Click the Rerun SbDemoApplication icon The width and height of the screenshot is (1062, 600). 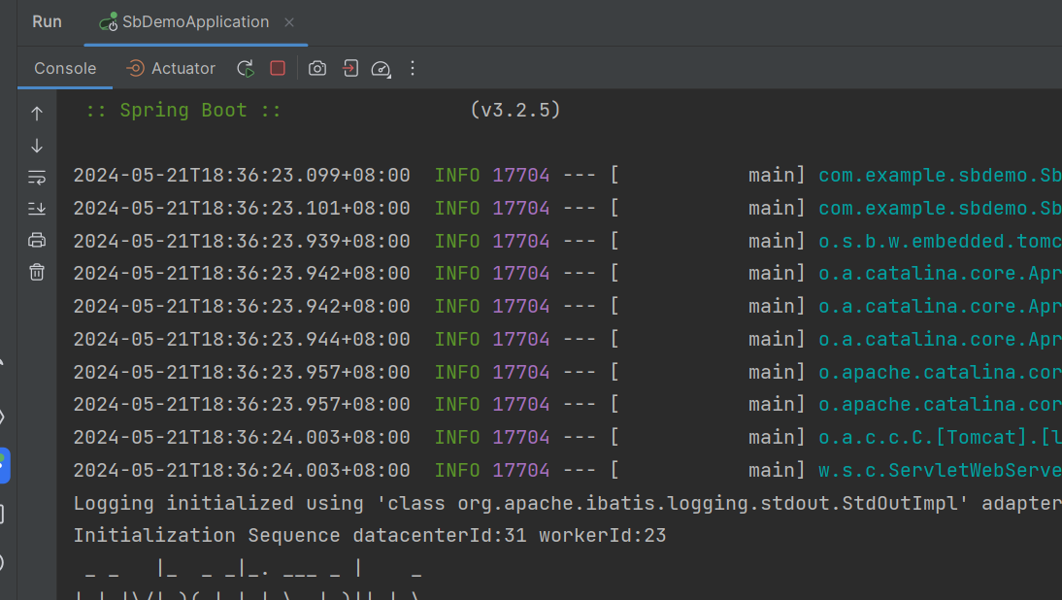click(246, 68)
